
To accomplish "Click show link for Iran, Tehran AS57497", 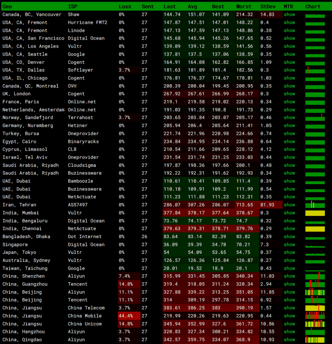I will pyautogui.click(x=289, y=205).
